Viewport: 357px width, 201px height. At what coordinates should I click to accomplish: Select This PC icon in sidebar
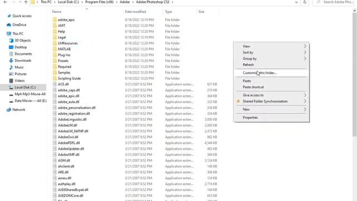(x=9, y=33)
